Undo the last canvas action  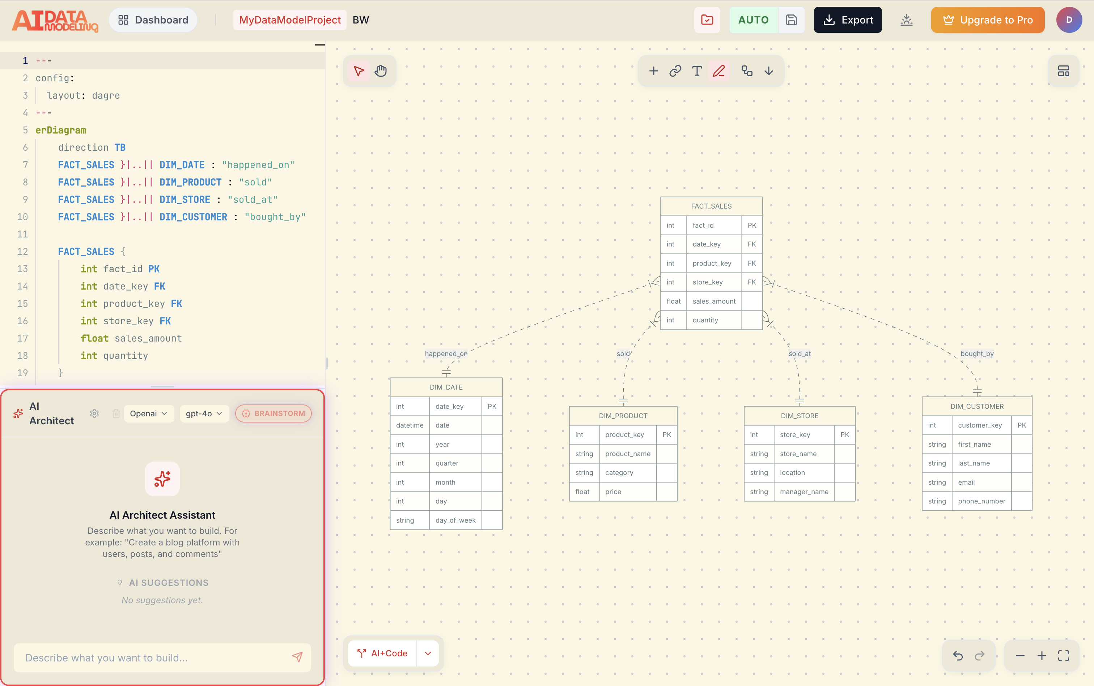[958, 656]
